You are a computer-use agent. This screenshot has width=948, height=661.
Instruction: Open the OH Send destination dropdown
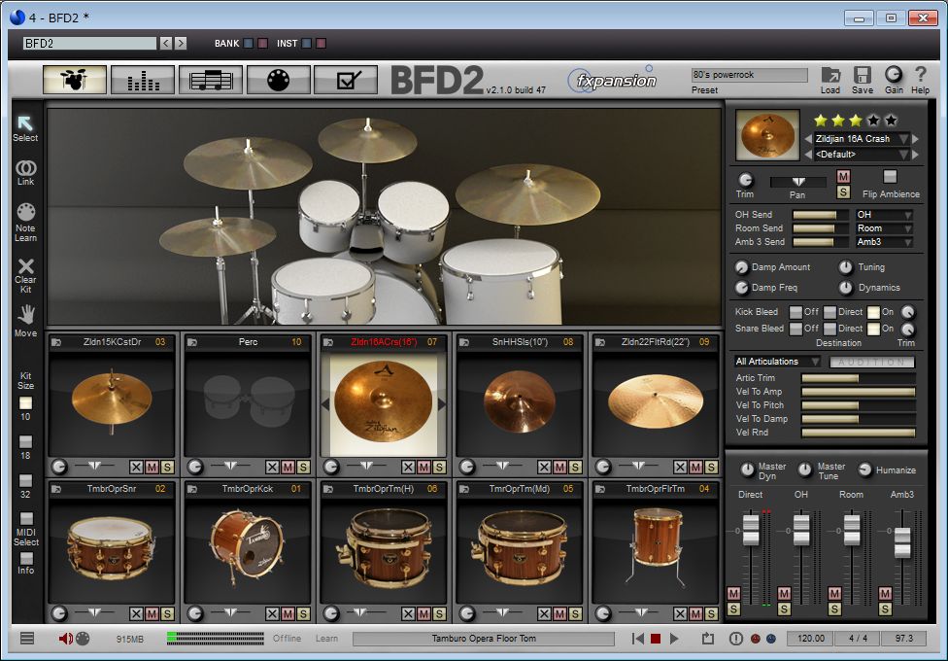(884, 215)
